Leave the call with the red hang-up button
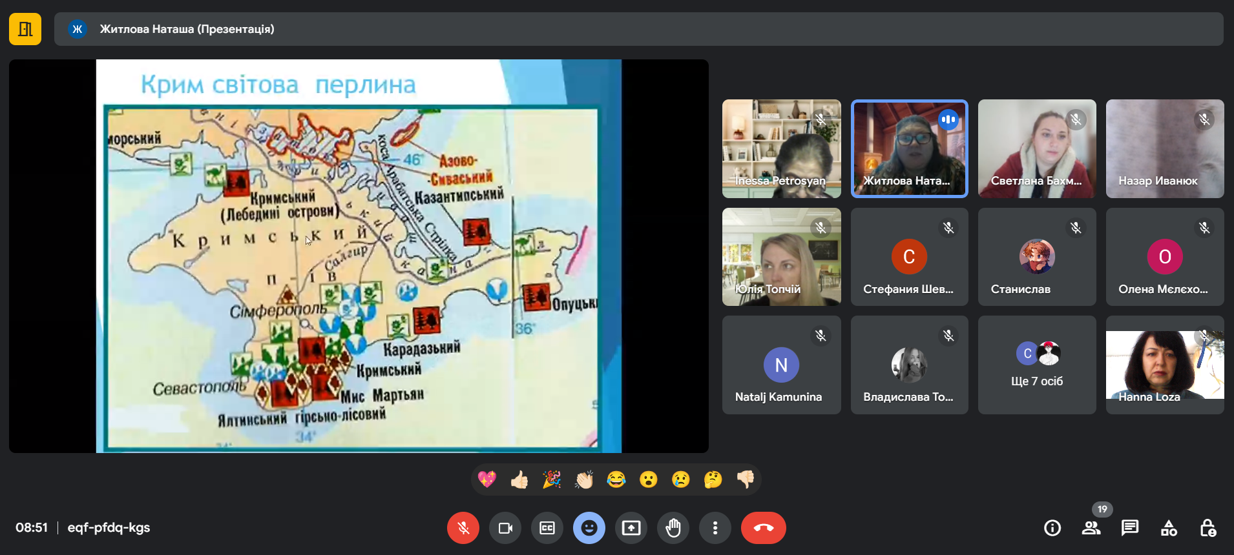Viewport: 1234px width, 555px height. click(x=763, y=528)
